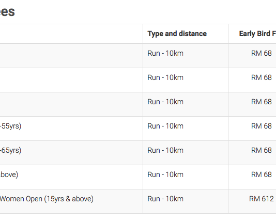
Task: Click the page heading ending in 'es'
Action: (7, 12)
